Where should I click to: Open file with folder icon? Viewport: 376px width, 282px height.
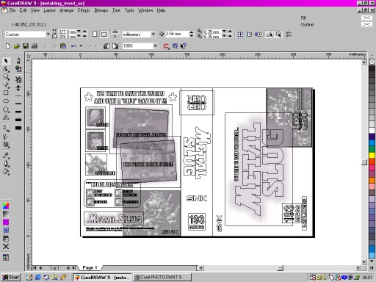(17, 46)
